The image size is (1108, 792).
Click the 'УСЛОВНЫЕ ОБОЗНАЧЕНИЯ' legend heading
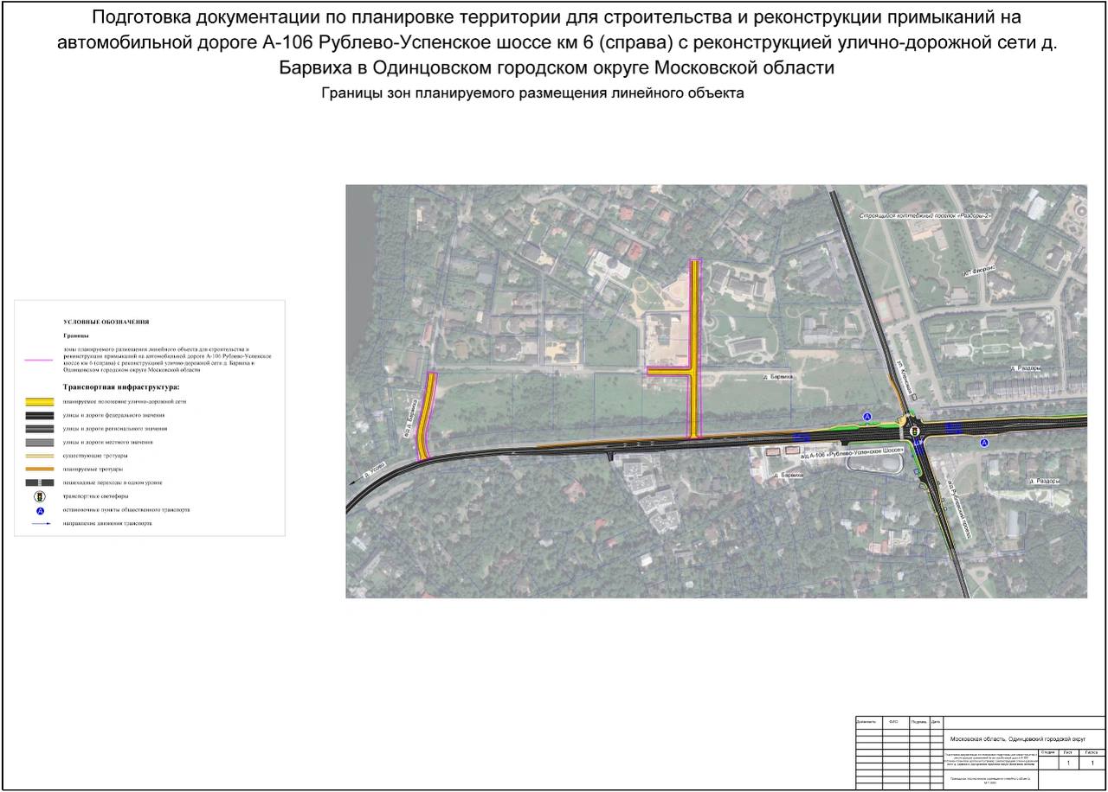pos(106,322)
